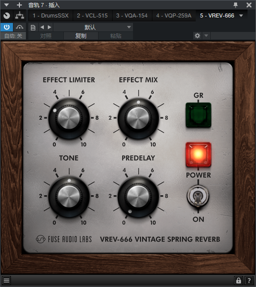Pin the plugin window
256x287 pixels.
tap(236, 5)
